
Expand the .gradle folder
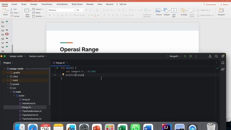point(8,73)
